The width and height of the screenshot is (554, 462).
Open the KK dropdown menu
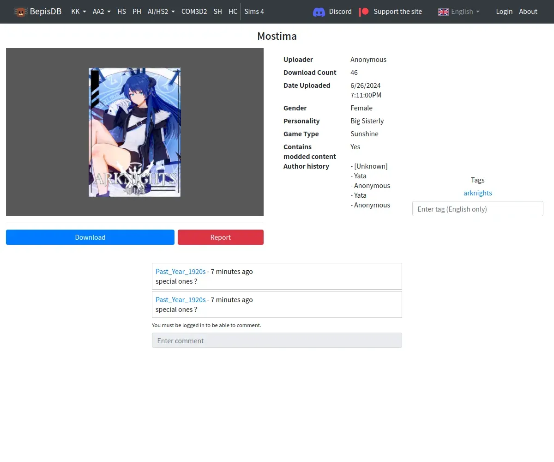coord(78,12)
